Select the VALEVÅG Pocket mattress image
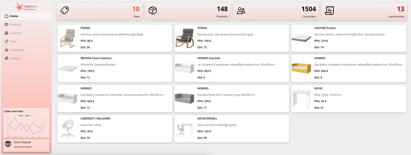Image resolution: width=411 pixels, height=155 pixels. (x=301, y=39)
